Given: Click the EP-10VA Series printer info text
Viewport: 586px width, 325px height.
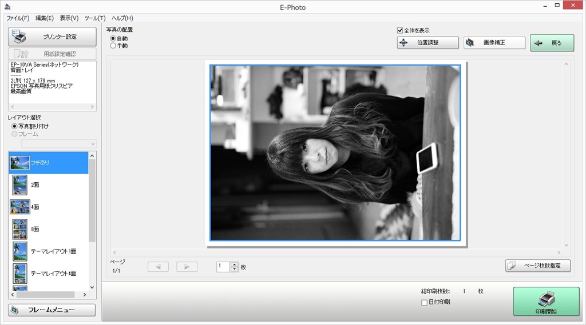Looking at the screenshot, I should [45, 65].
